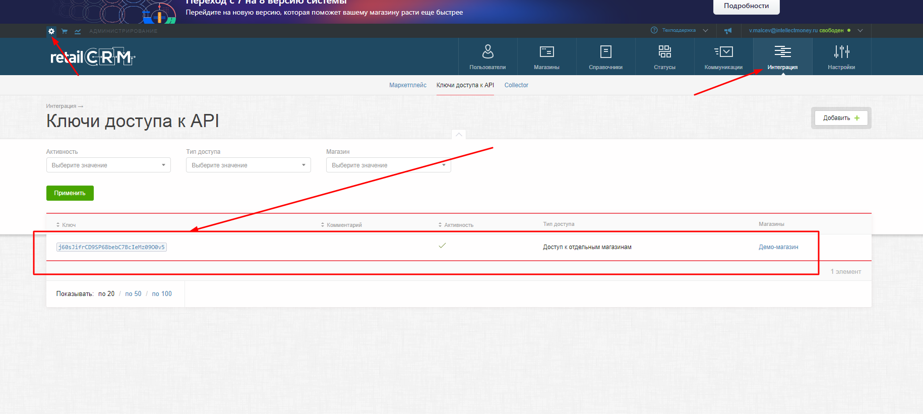923x414 pixels.
Task: Switch to the Маркетплейс tab
Action: tap(407, 85)
